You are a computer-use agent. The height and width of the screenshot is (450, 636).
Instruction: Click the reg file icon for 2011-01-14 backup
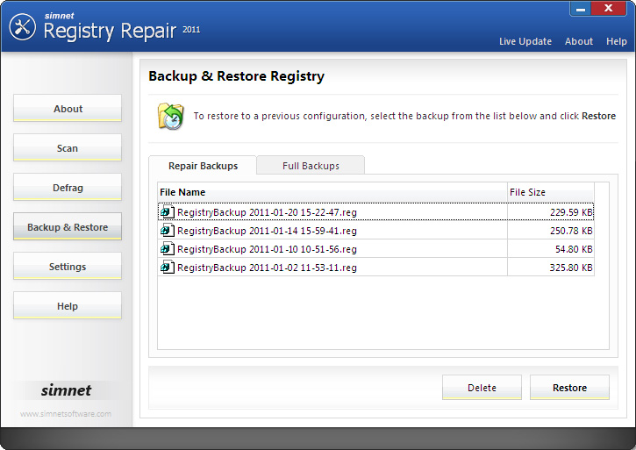point(167,231)
